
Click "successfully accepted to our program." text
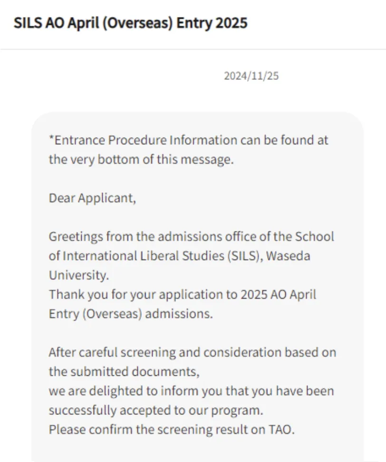point(155,410)
